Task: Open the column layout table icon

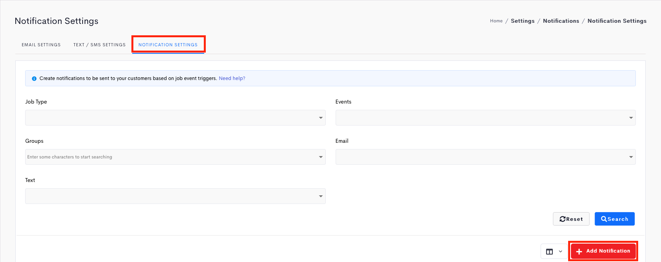Action: (x=550, y=251)
